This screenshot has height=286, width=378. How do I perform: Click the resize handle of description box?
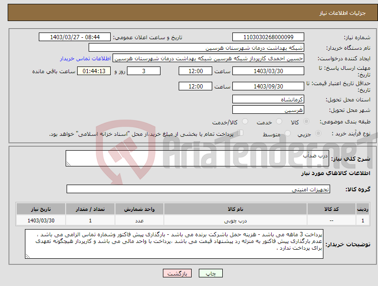tap(69, 164)
